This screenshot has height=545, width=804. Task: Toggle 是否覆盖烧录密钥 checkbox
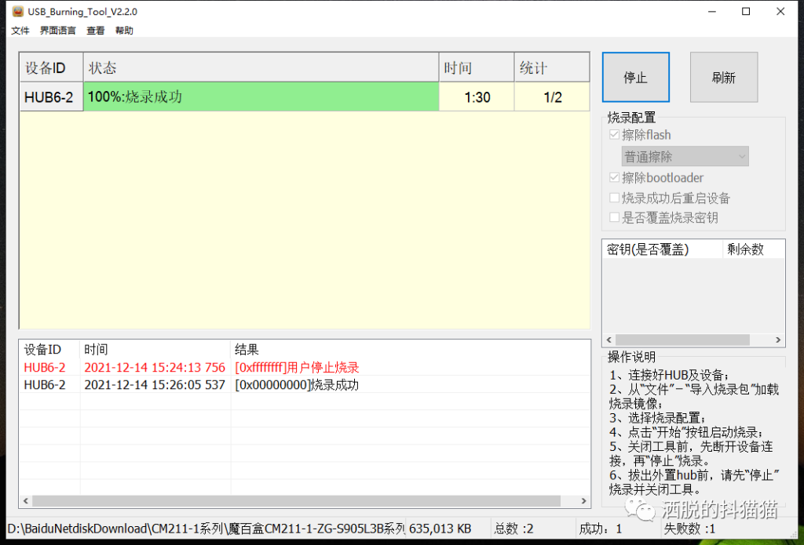pyautogui.click(x=614, y=218)
